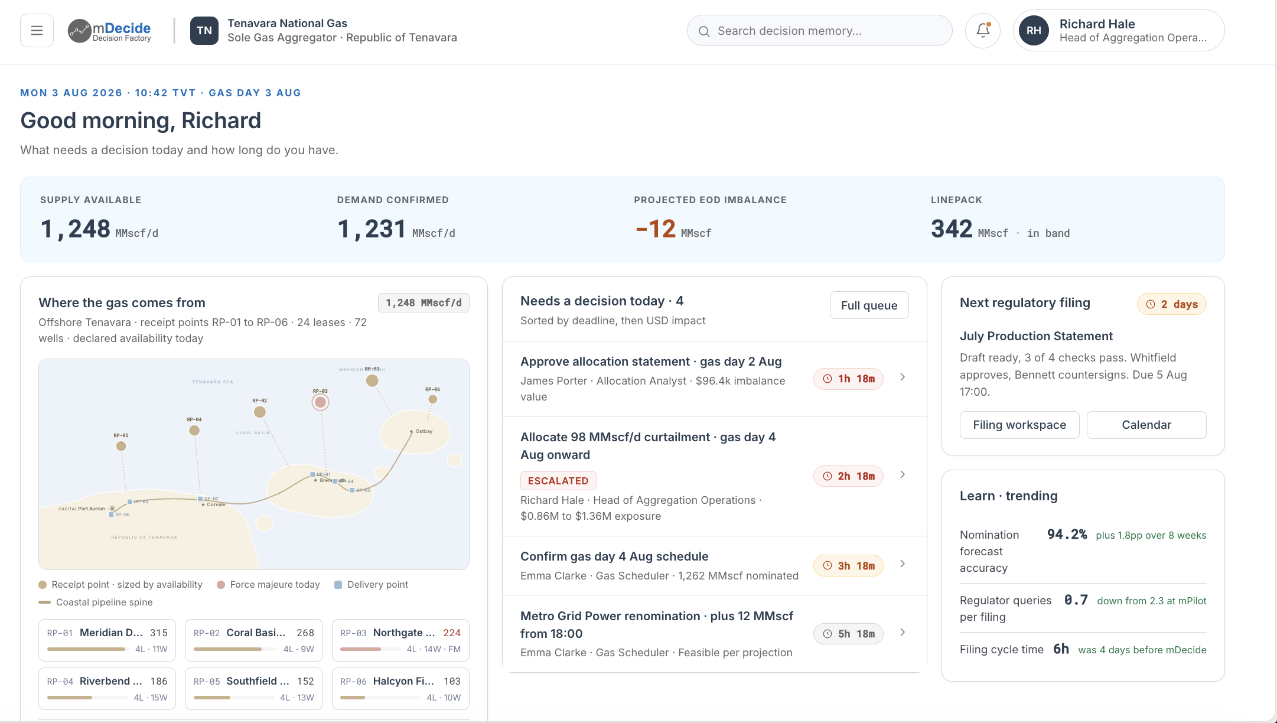Select the RP-06 receipt point on map

click(x=433, y=399)
